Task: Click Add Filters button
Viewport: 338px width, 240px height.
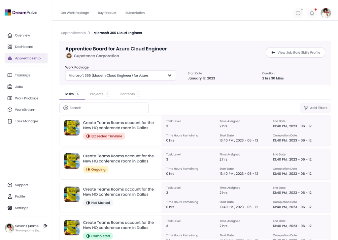Action: pyautogui.click(x=315, y=108)
